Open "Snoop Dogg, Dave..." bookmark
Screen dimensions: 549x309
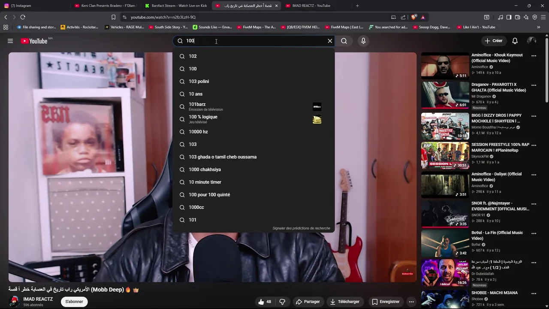click(x=431, y=27)
